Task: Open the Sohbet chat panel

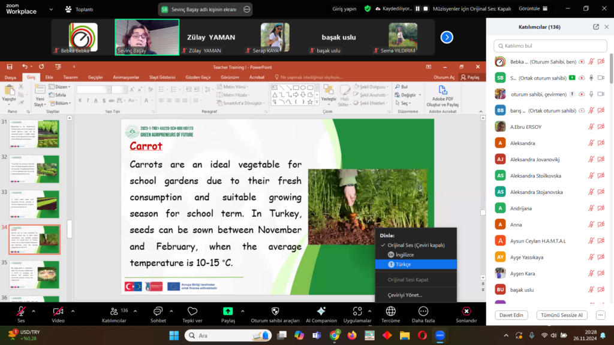Action: click(x=158, y=311)
